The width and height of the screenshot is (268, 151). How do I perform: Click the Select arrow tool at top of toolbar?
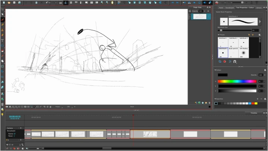[3, 9]
